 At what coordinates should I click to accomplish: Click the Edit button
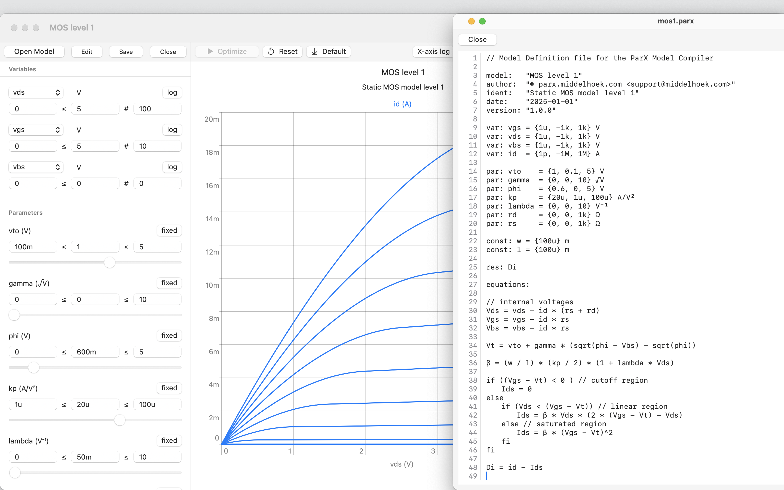pos(87,51)
